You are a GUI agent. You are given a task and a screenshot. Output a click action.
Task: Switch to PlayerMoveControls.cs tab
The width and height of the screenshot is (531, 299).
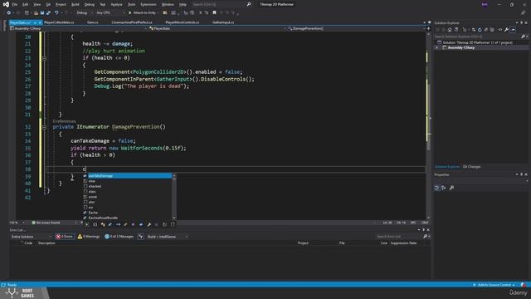coord(183,22)
